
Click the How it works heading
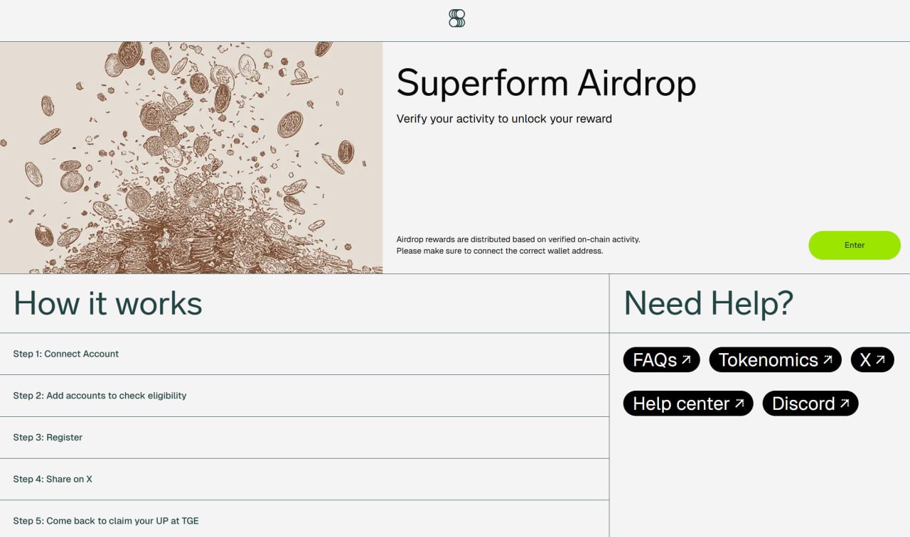pos(108,303)
